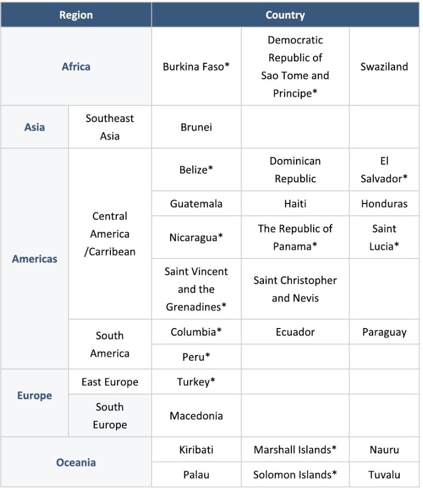
Task: Select the East Europe subregion cell
Action: point(109,382)
